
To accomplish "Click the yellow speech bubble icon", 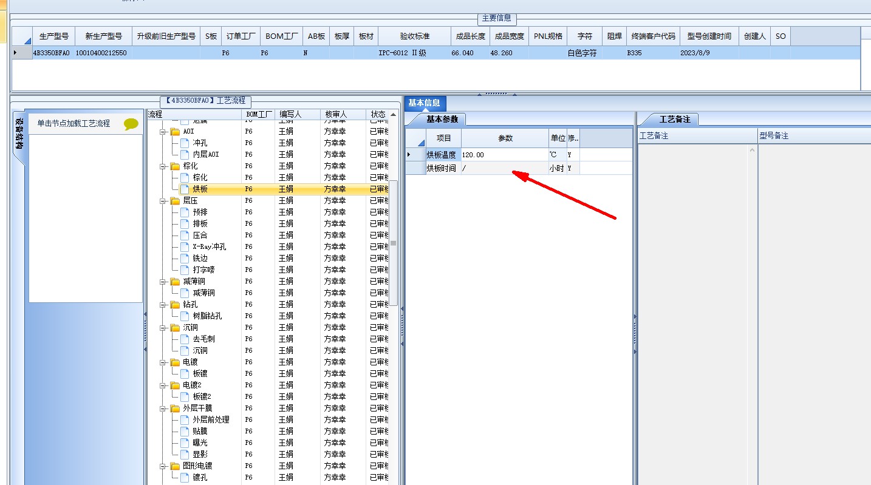I will [131, 124].
